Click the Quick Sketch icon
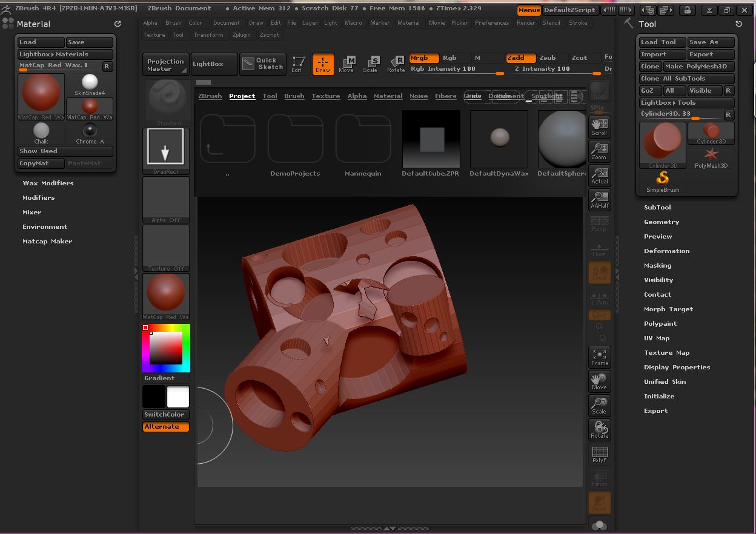Viewport: 756px width, 534px height. pyautogui.click(x=263, y=64)
